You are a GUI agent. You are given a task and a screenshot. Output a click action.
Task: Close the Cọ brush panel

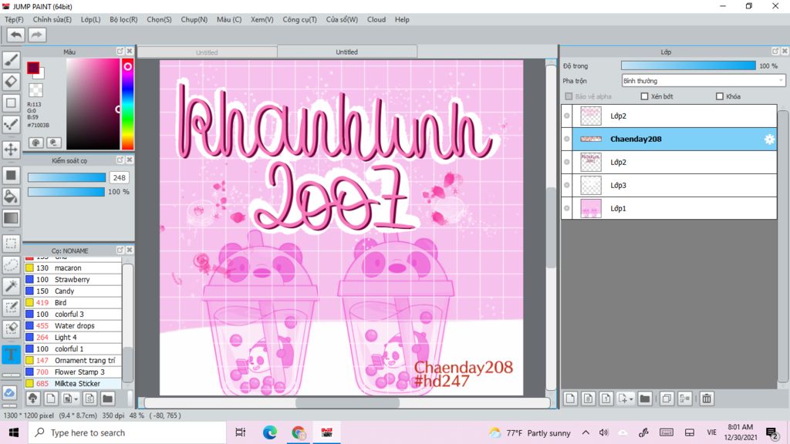pos(130,250)
